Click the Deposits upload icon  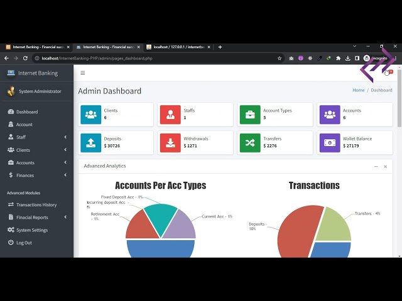(90, 143)
